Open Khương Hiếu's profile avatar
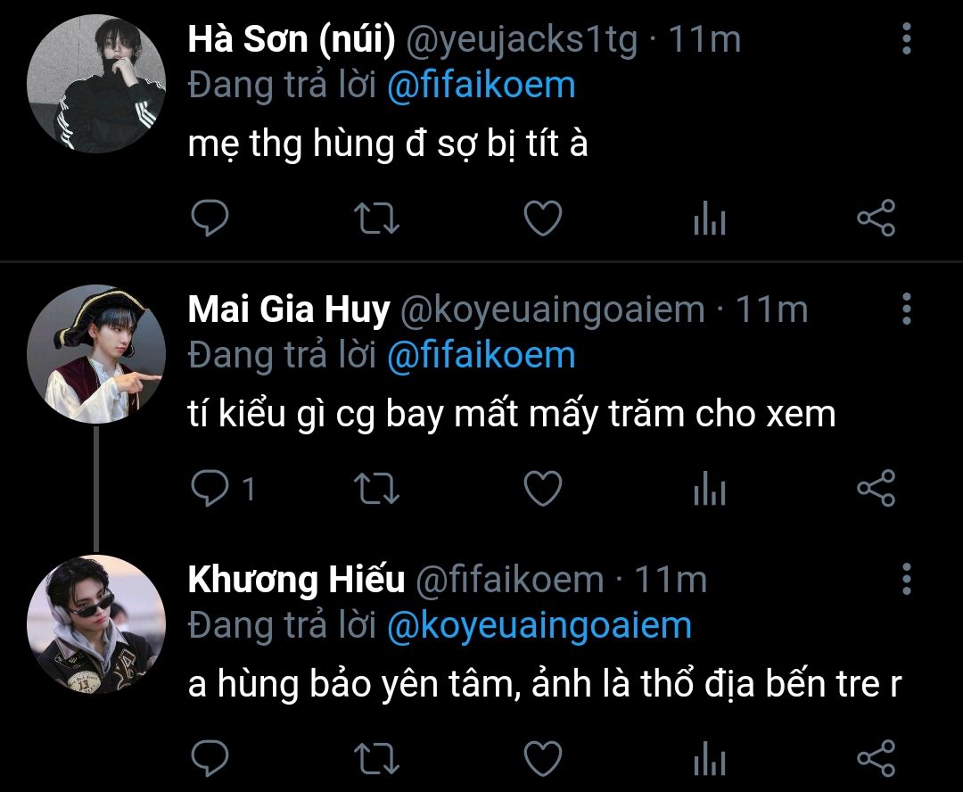This screenshot has width=963, height=792. pos(96,624)
